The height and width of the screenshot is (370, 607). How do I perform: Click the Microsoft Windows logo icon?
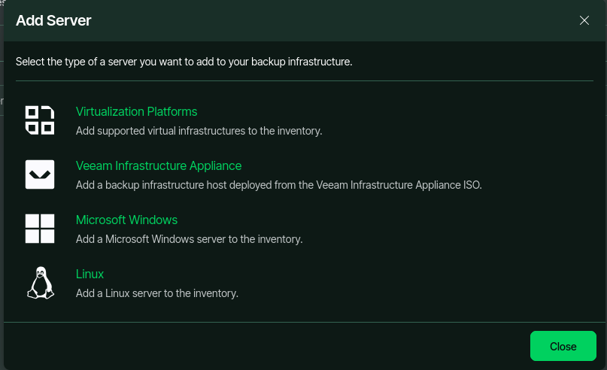40,229
